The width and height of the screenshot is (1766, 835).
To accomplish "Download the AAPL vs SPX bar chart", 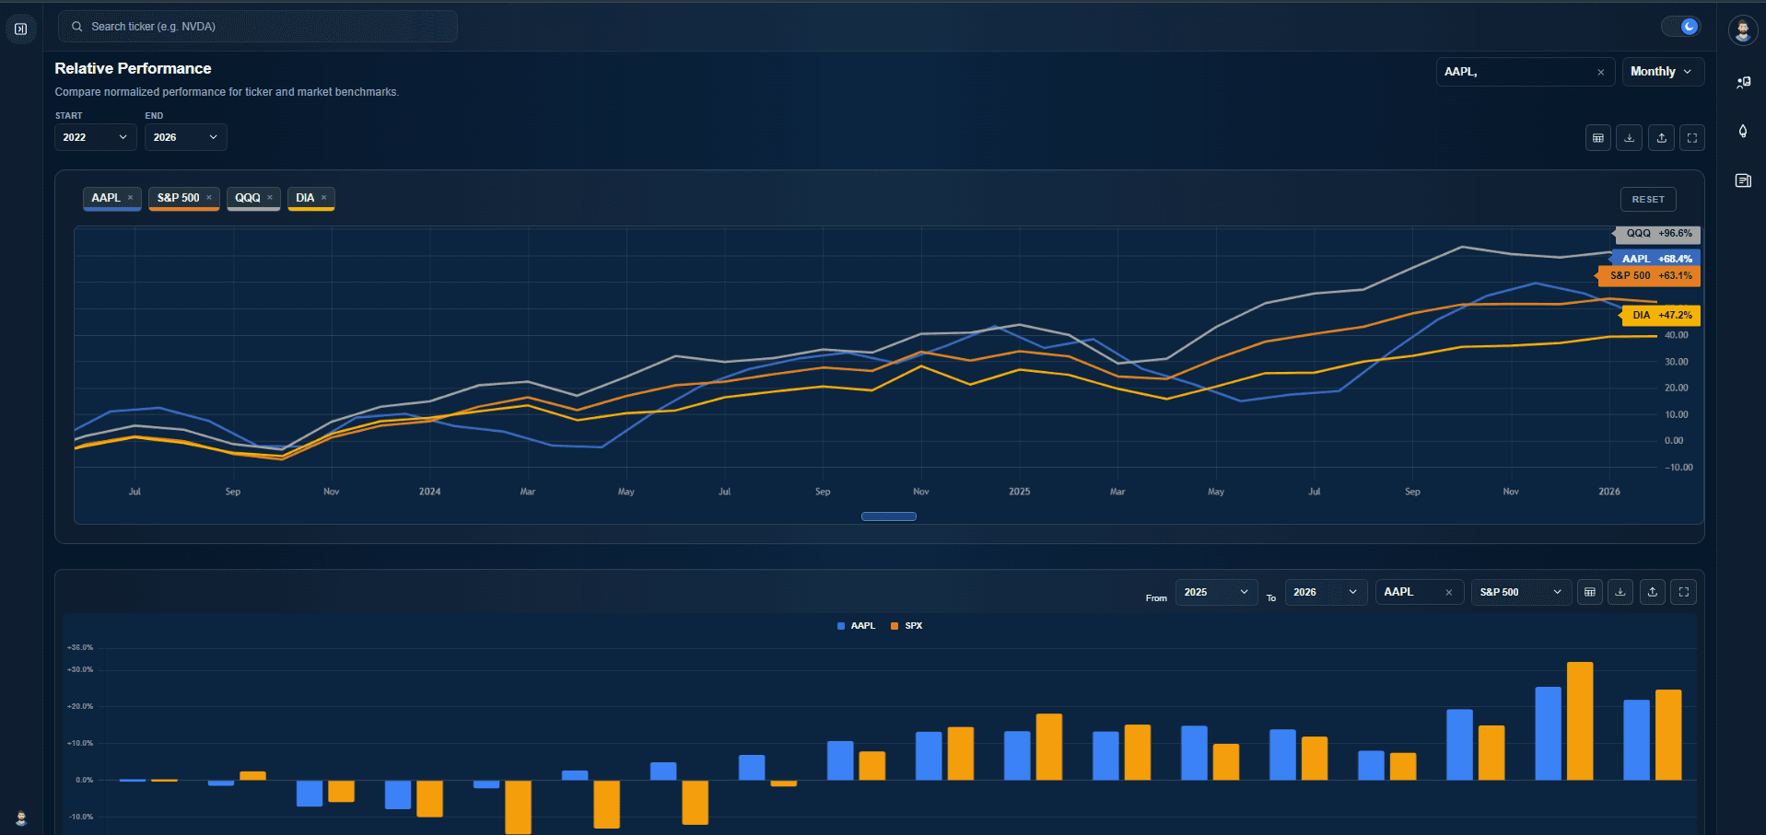I will click(x=1620, y=592).
